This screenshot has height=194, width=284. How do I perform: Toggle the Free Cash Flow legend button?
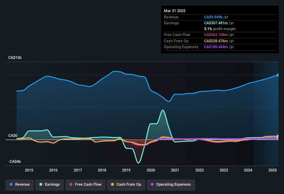[x=85, y=185]
